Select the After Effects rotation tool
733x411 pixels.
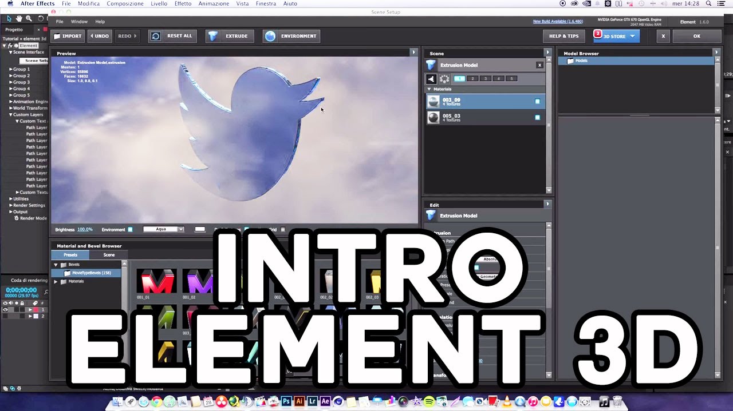point(41,18)
